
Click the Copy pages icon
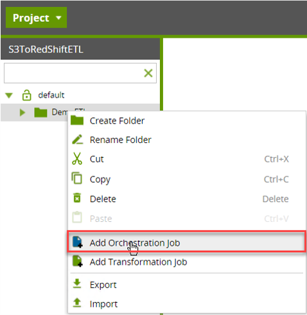[77, 178]
